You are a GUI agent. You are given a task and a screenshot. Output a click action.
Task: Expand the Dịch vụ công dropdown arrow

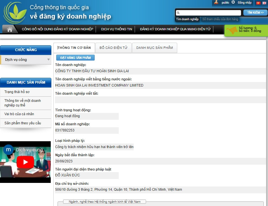pos(48,60)
